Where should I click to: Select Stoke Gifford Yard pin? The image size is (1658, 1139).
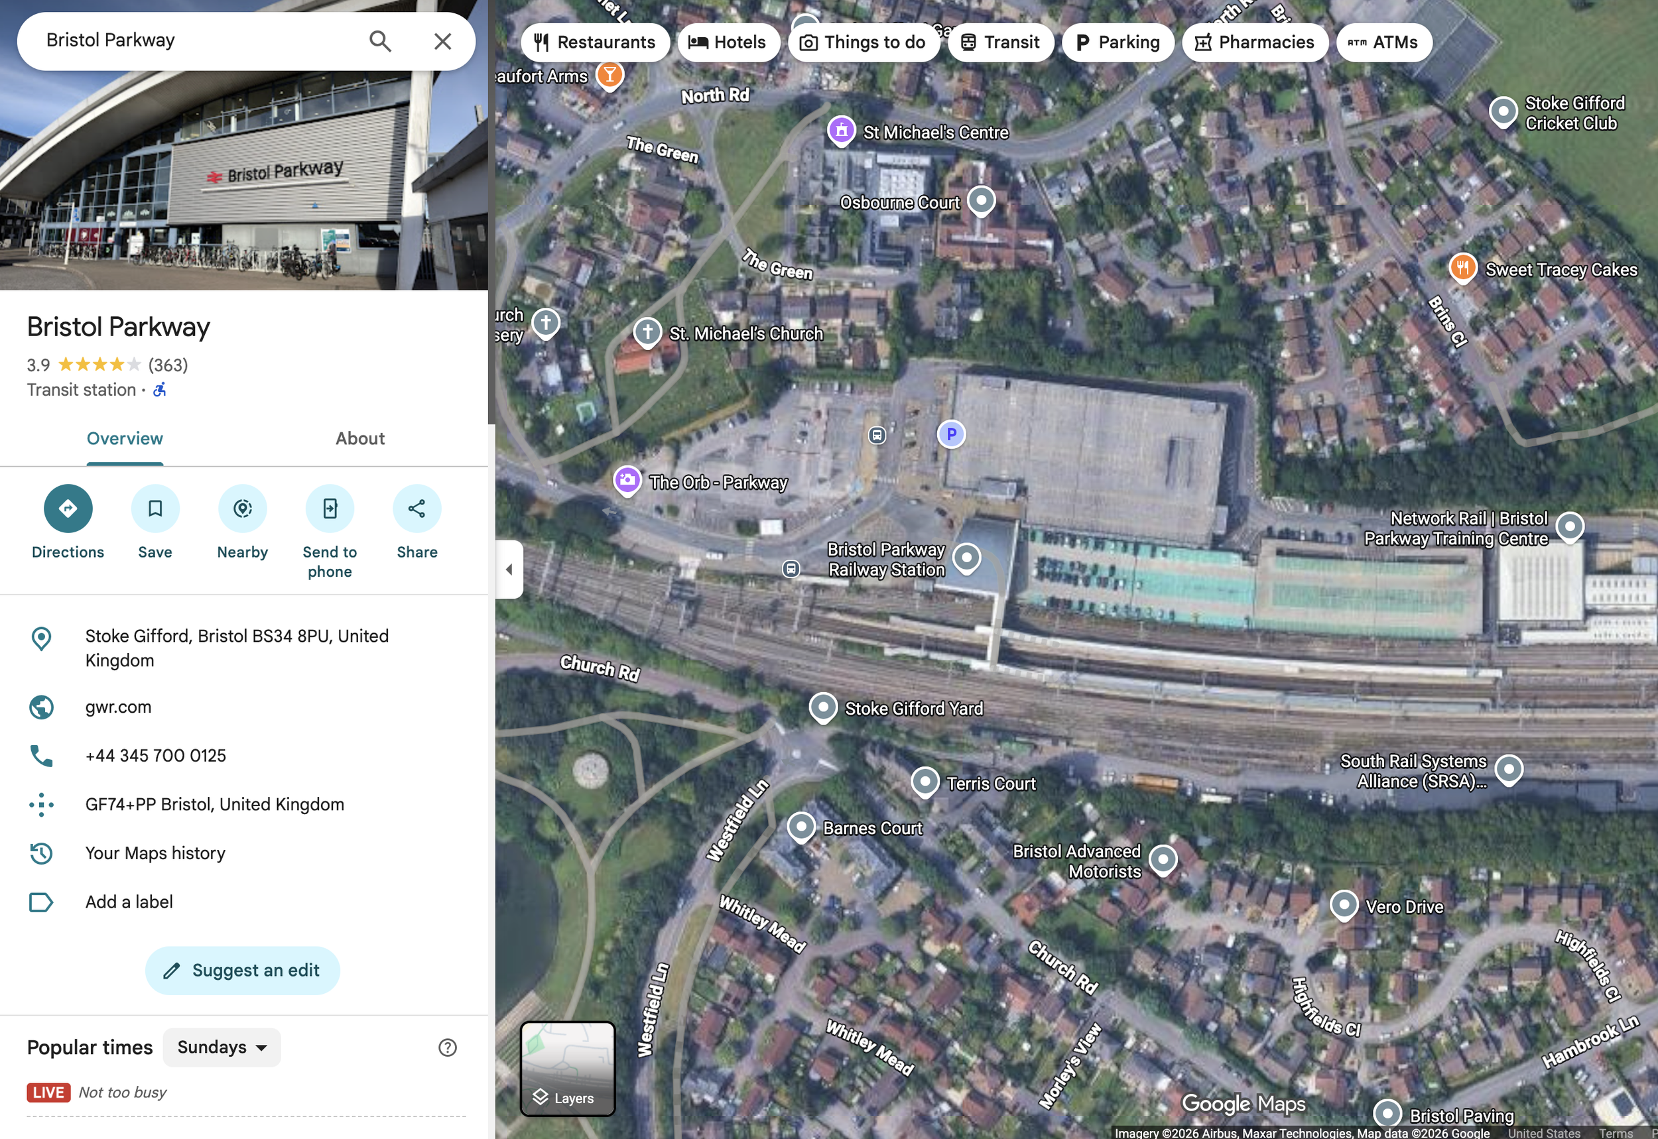(x=822, y=707)
